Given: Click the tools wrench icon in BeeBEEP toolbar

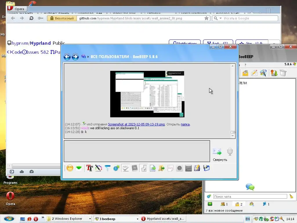Looking at the screenshot, I should click(x=263, y=73).
